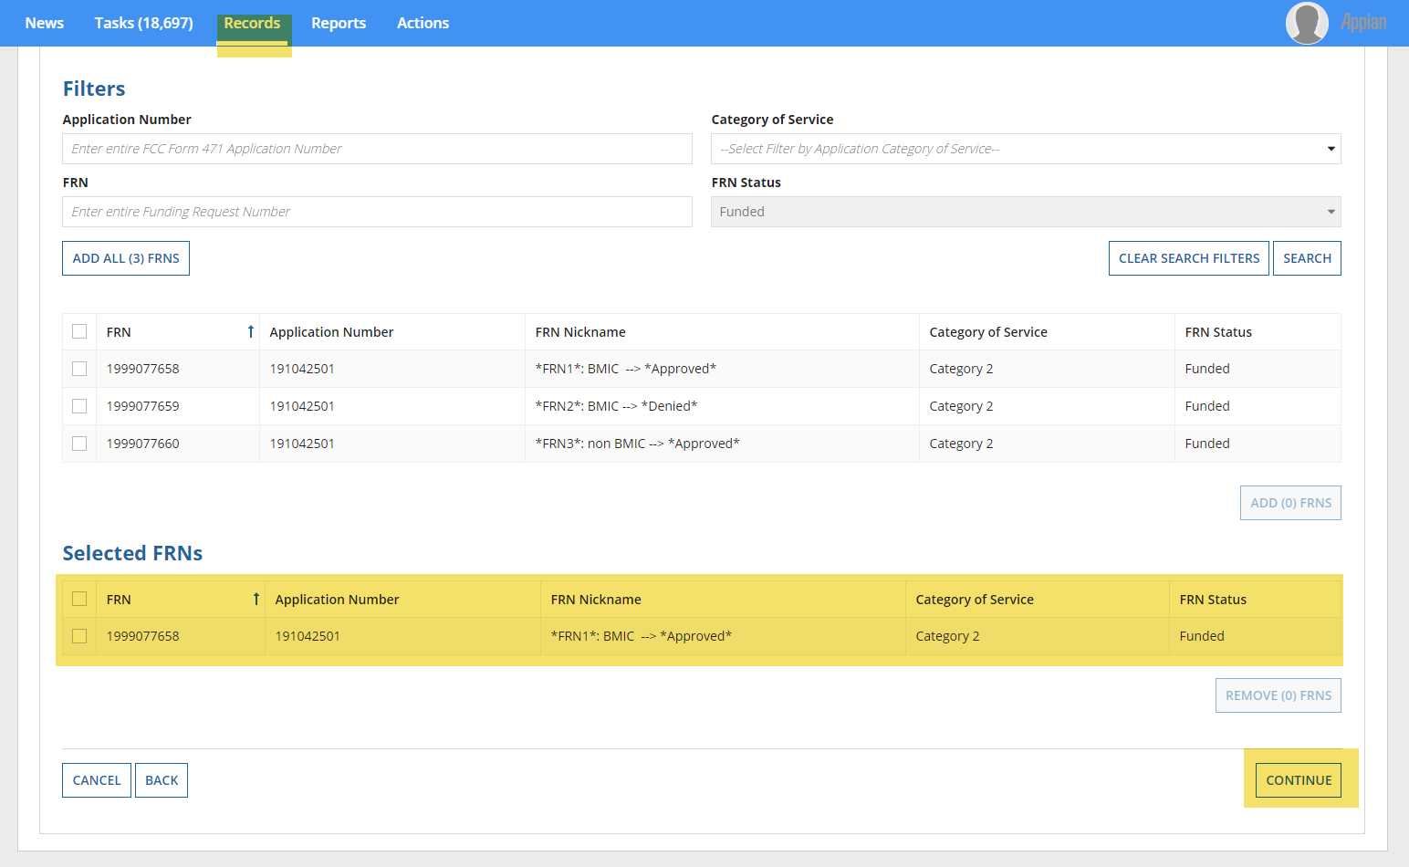Open the FRN Status dropdown
The width and height of the screenshot is (1409, 867).
click(x=1025, y=212)
